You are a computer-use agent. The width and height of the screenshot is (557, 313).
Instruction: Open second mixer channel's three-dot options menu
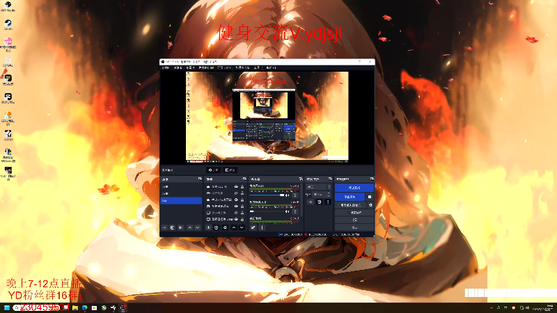[295, 211]
